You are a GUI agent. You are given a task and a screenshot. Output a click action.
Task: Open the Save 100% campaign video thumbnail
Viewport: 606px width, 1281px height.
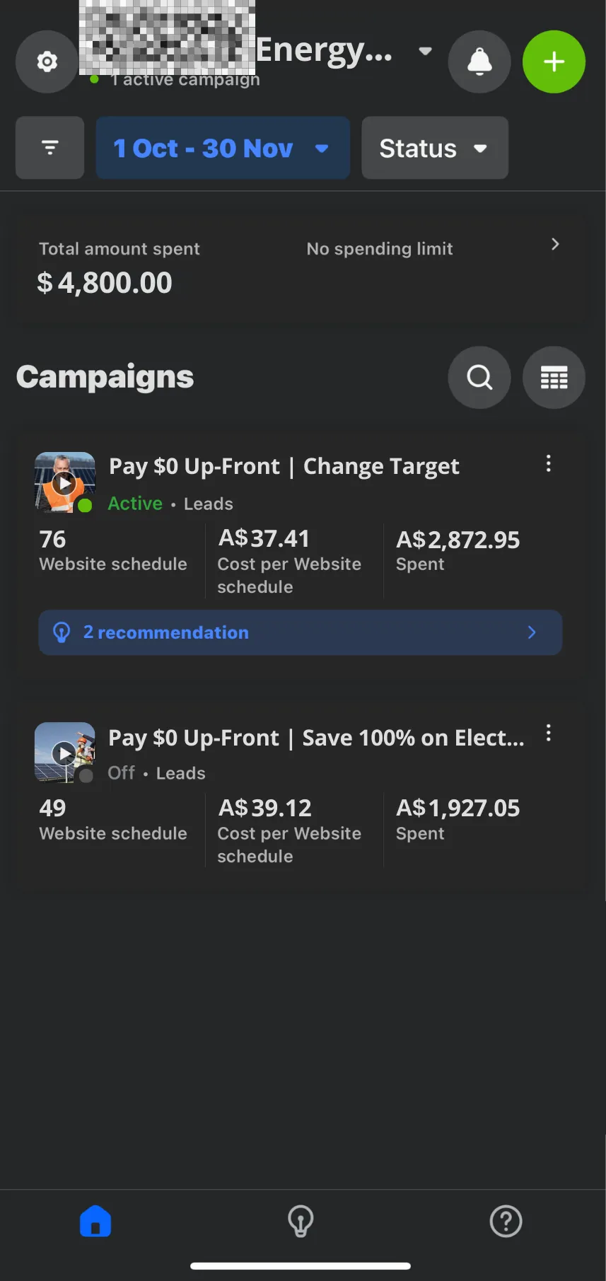click(x=64, y=752)
